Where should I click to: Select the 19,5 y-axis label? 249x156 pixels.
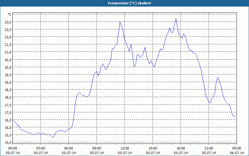click(8, 75)
